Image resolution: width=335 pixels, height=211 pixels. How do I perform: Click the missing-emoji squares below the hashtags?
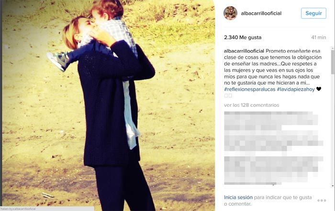click(228, 95)
